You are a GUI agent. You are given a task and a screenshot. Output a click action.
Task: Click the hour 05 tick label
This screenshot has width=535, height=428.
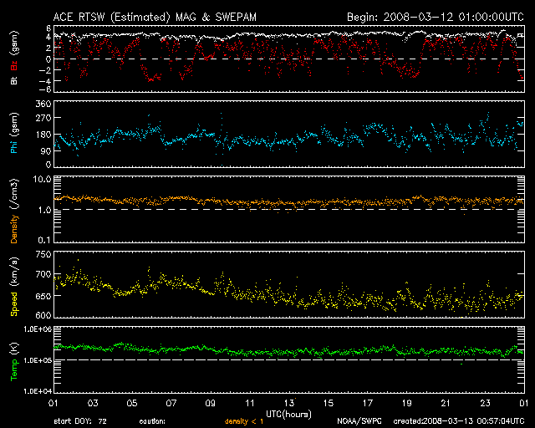[x=133, y=405]
